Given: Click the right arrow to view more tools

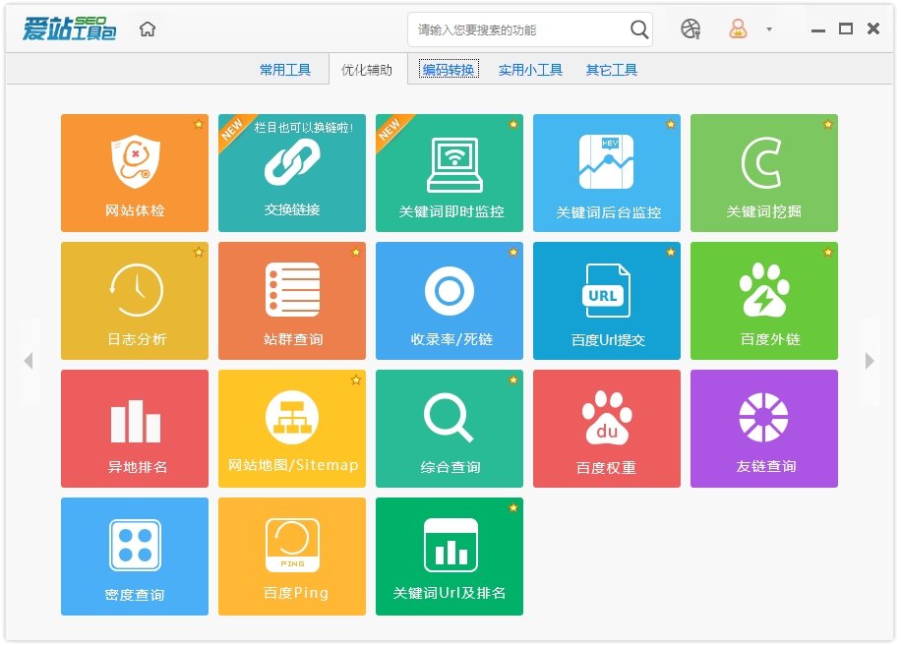Looking at the screenshot, I should (870, 361).
